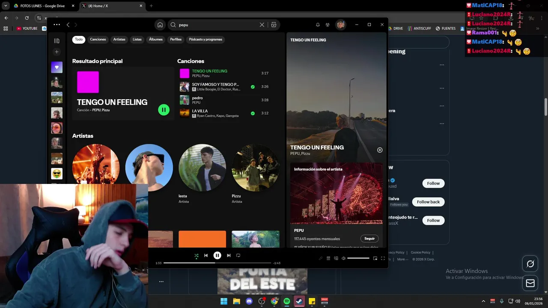Toggle repeat in the player bar
The image size is (548, 308).
238,255
